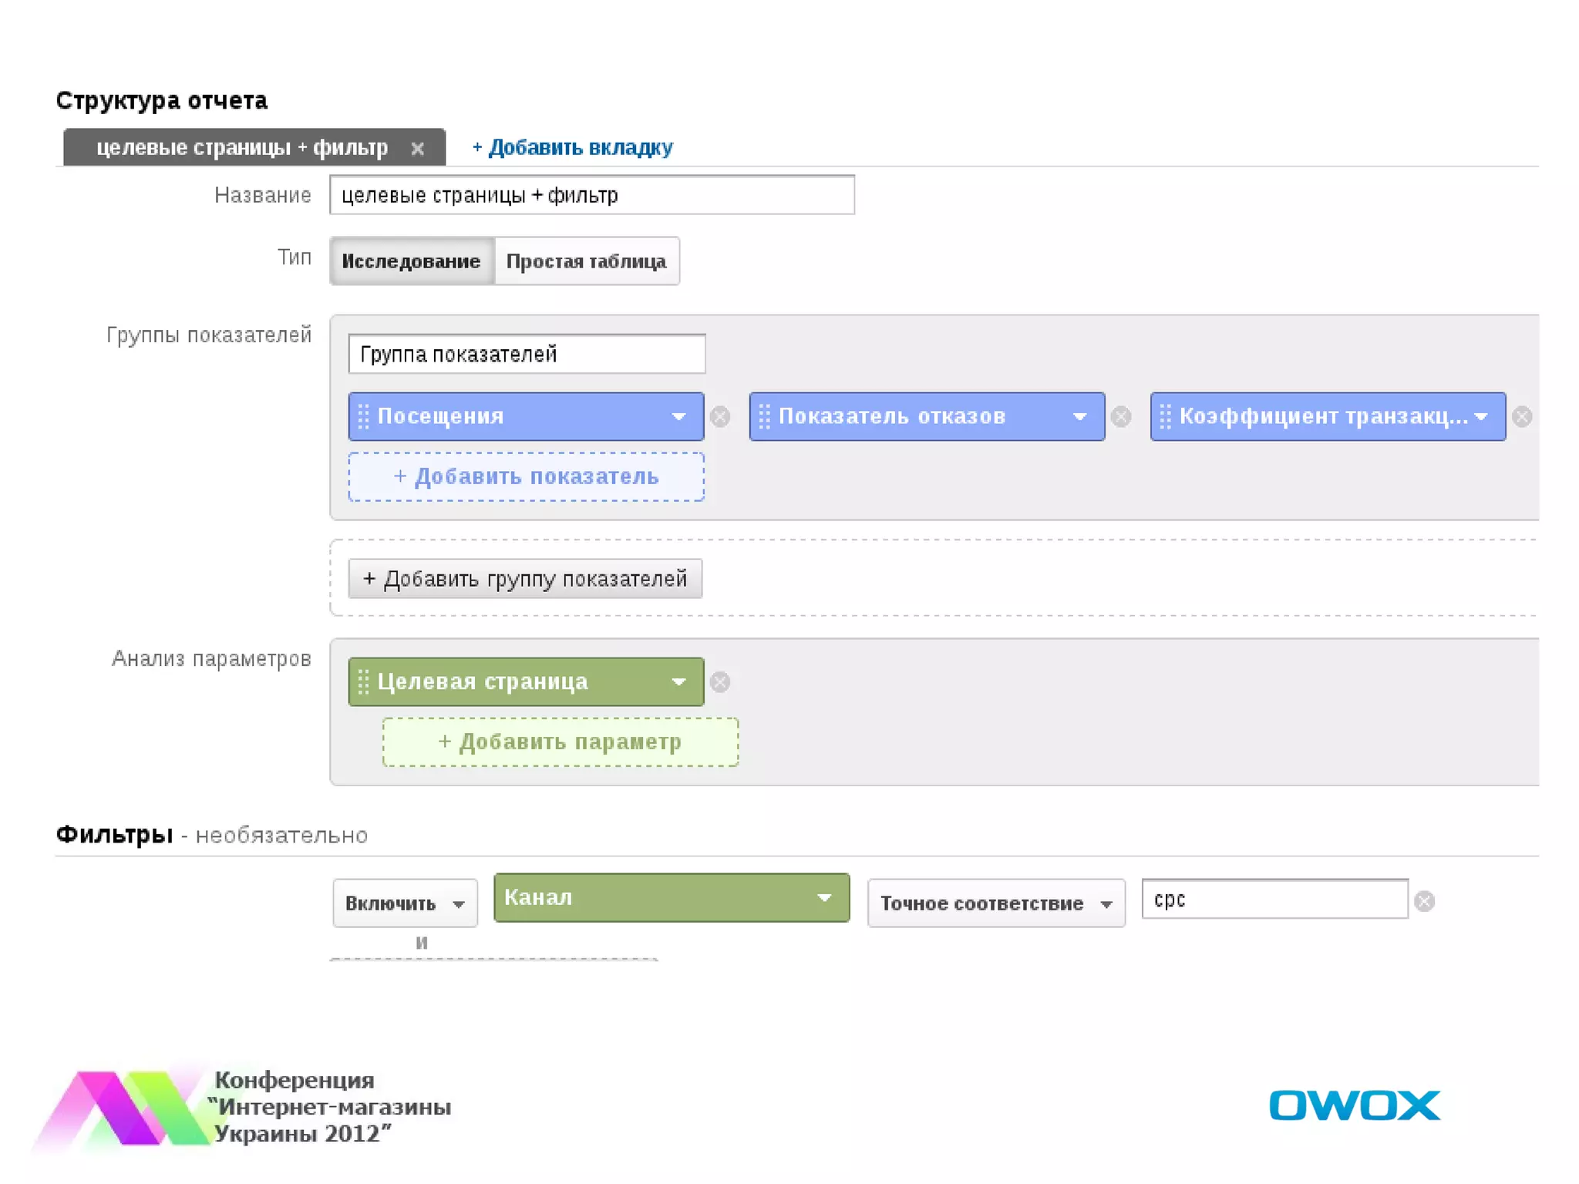Remove the Коэффициент транзакций metric via x icon
1579x1184 pixels.
[1522, 417]
